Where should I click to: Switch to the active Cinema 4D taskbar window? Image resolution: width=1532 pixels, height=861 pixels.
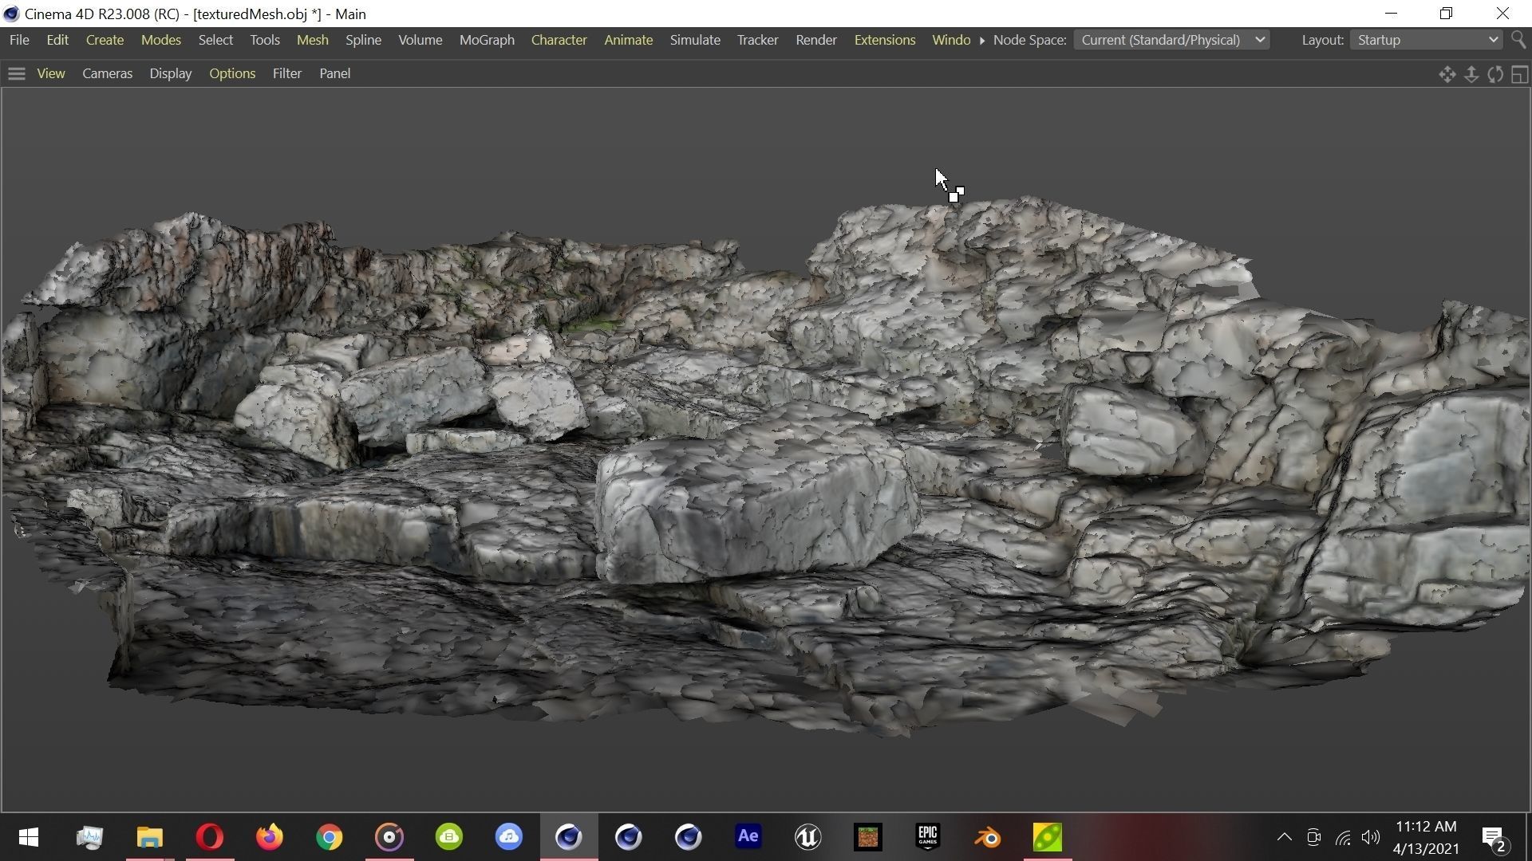click(569, 837)
